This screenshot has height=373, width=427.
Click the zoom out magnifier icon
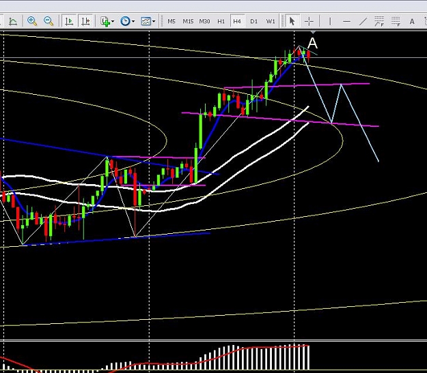(49, 21)
